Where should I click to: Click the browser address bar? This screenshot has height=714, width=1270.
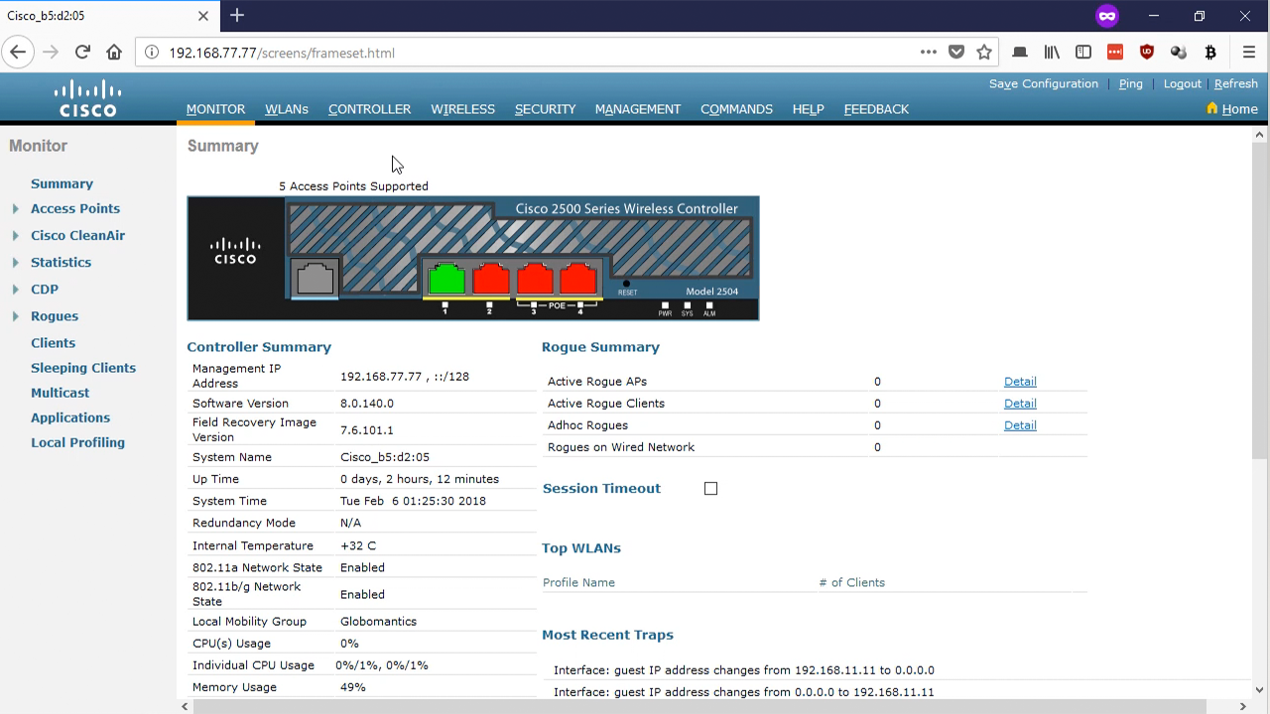pyautogui.click(x=536, y=53)
